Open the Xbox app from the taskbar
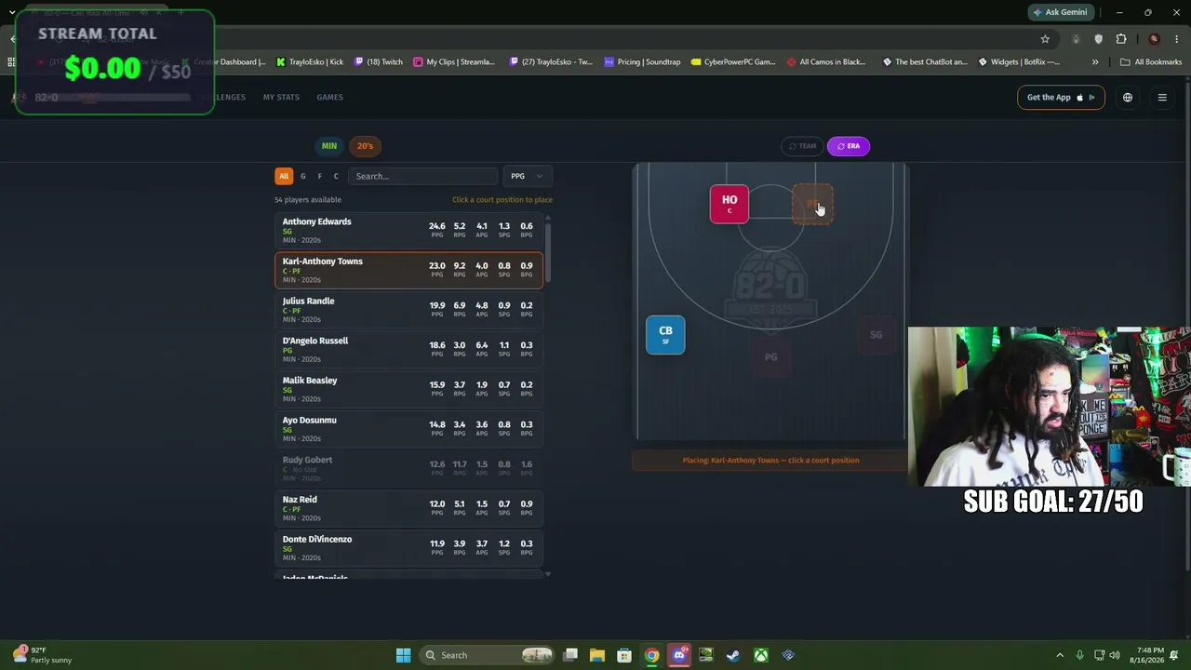 (761, 655)
